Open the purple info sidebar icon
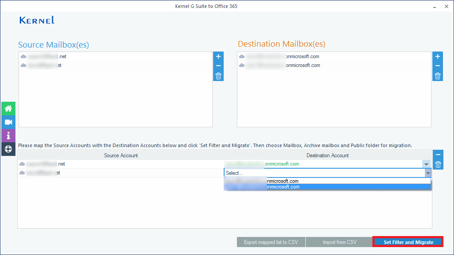 (x=8, y=136)
